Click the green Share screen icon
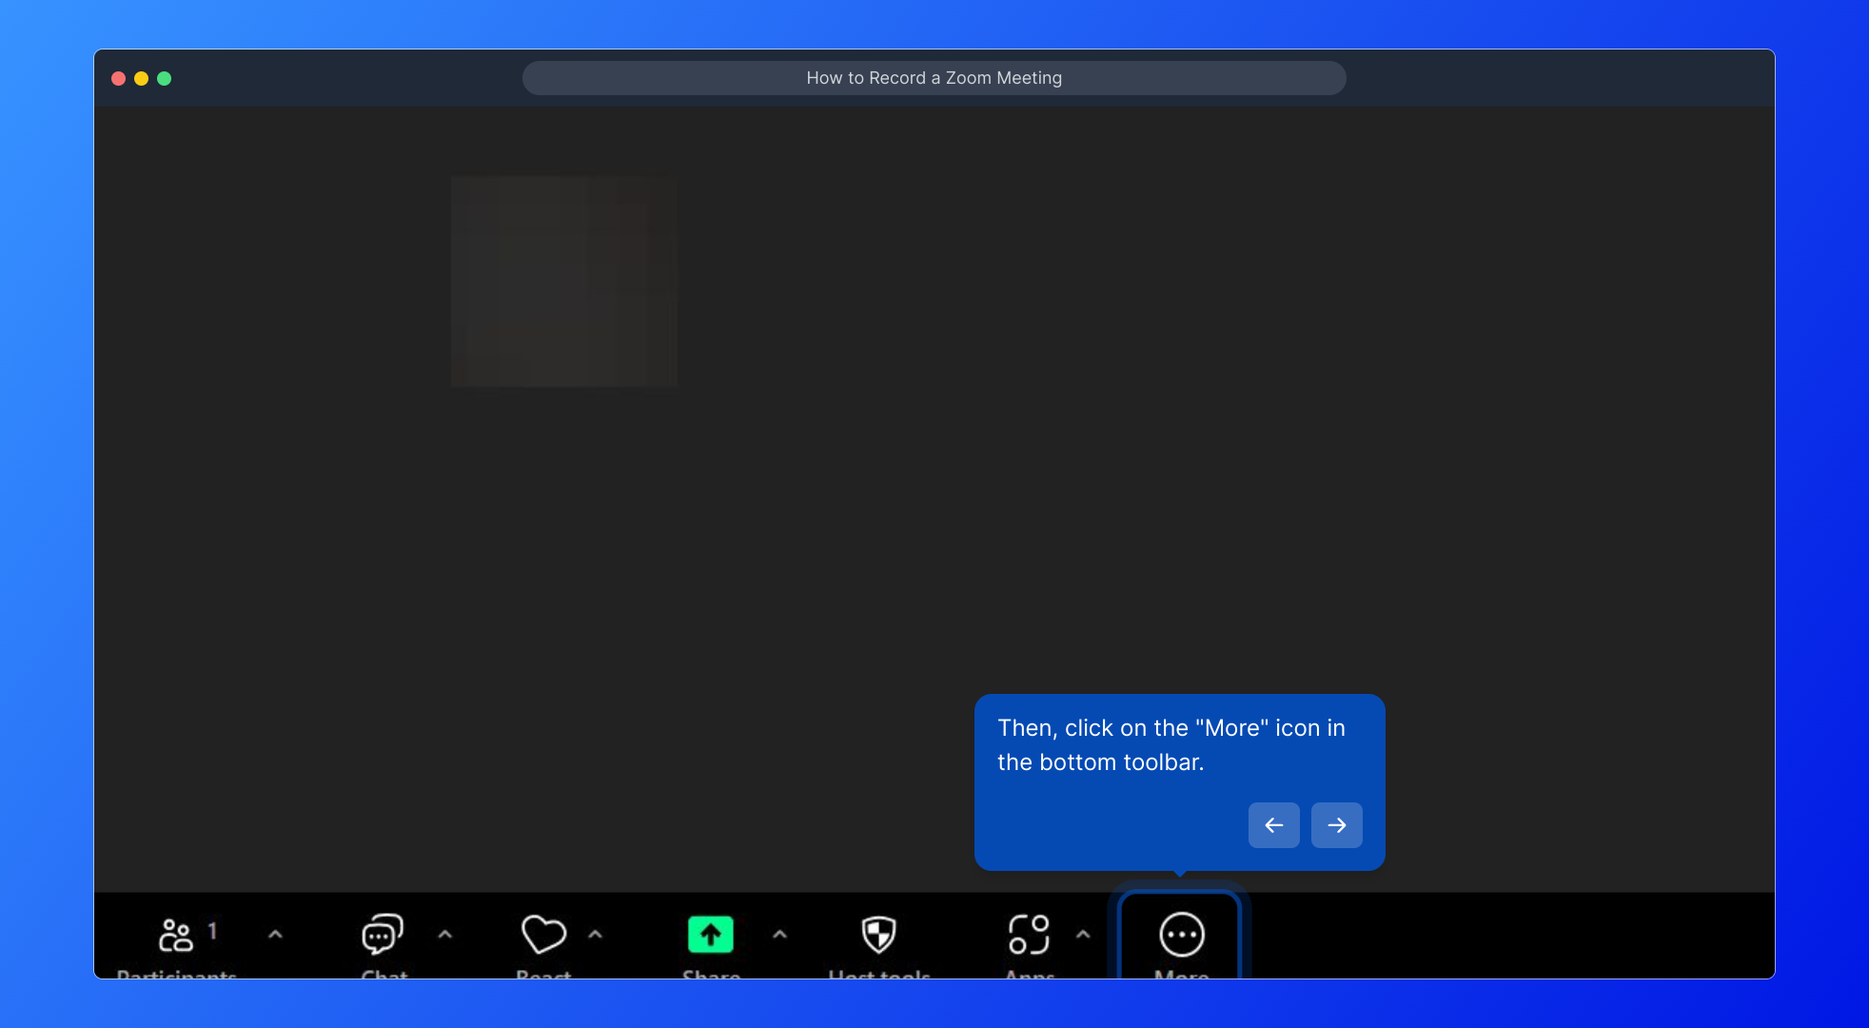Viewport: 1869px width, 1028px height. tap(710, 935)
